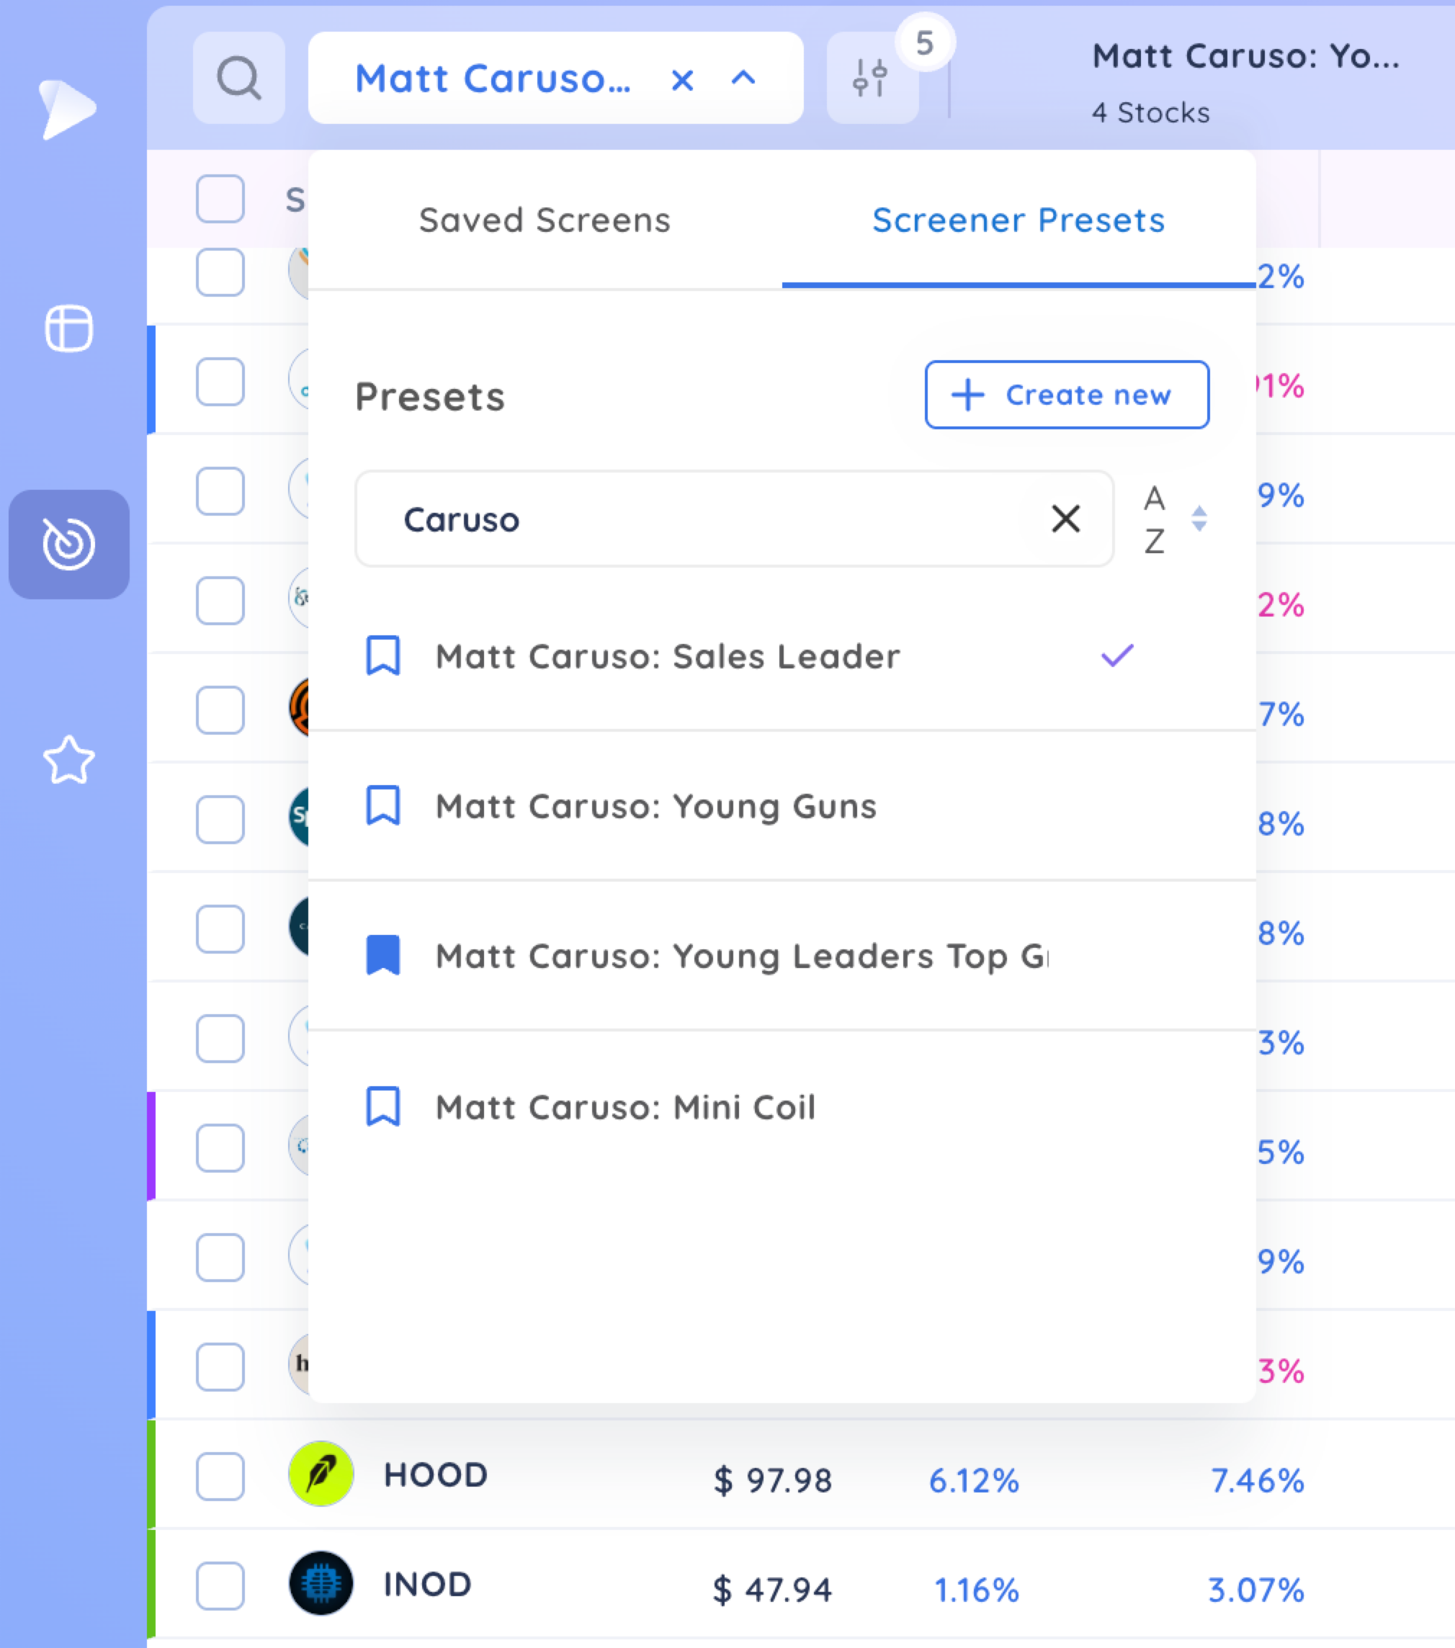The height and width of the screenshot is (1648, 1455).
Task: Select the Screener Presets tab
Action: (x=1018, y=220)
